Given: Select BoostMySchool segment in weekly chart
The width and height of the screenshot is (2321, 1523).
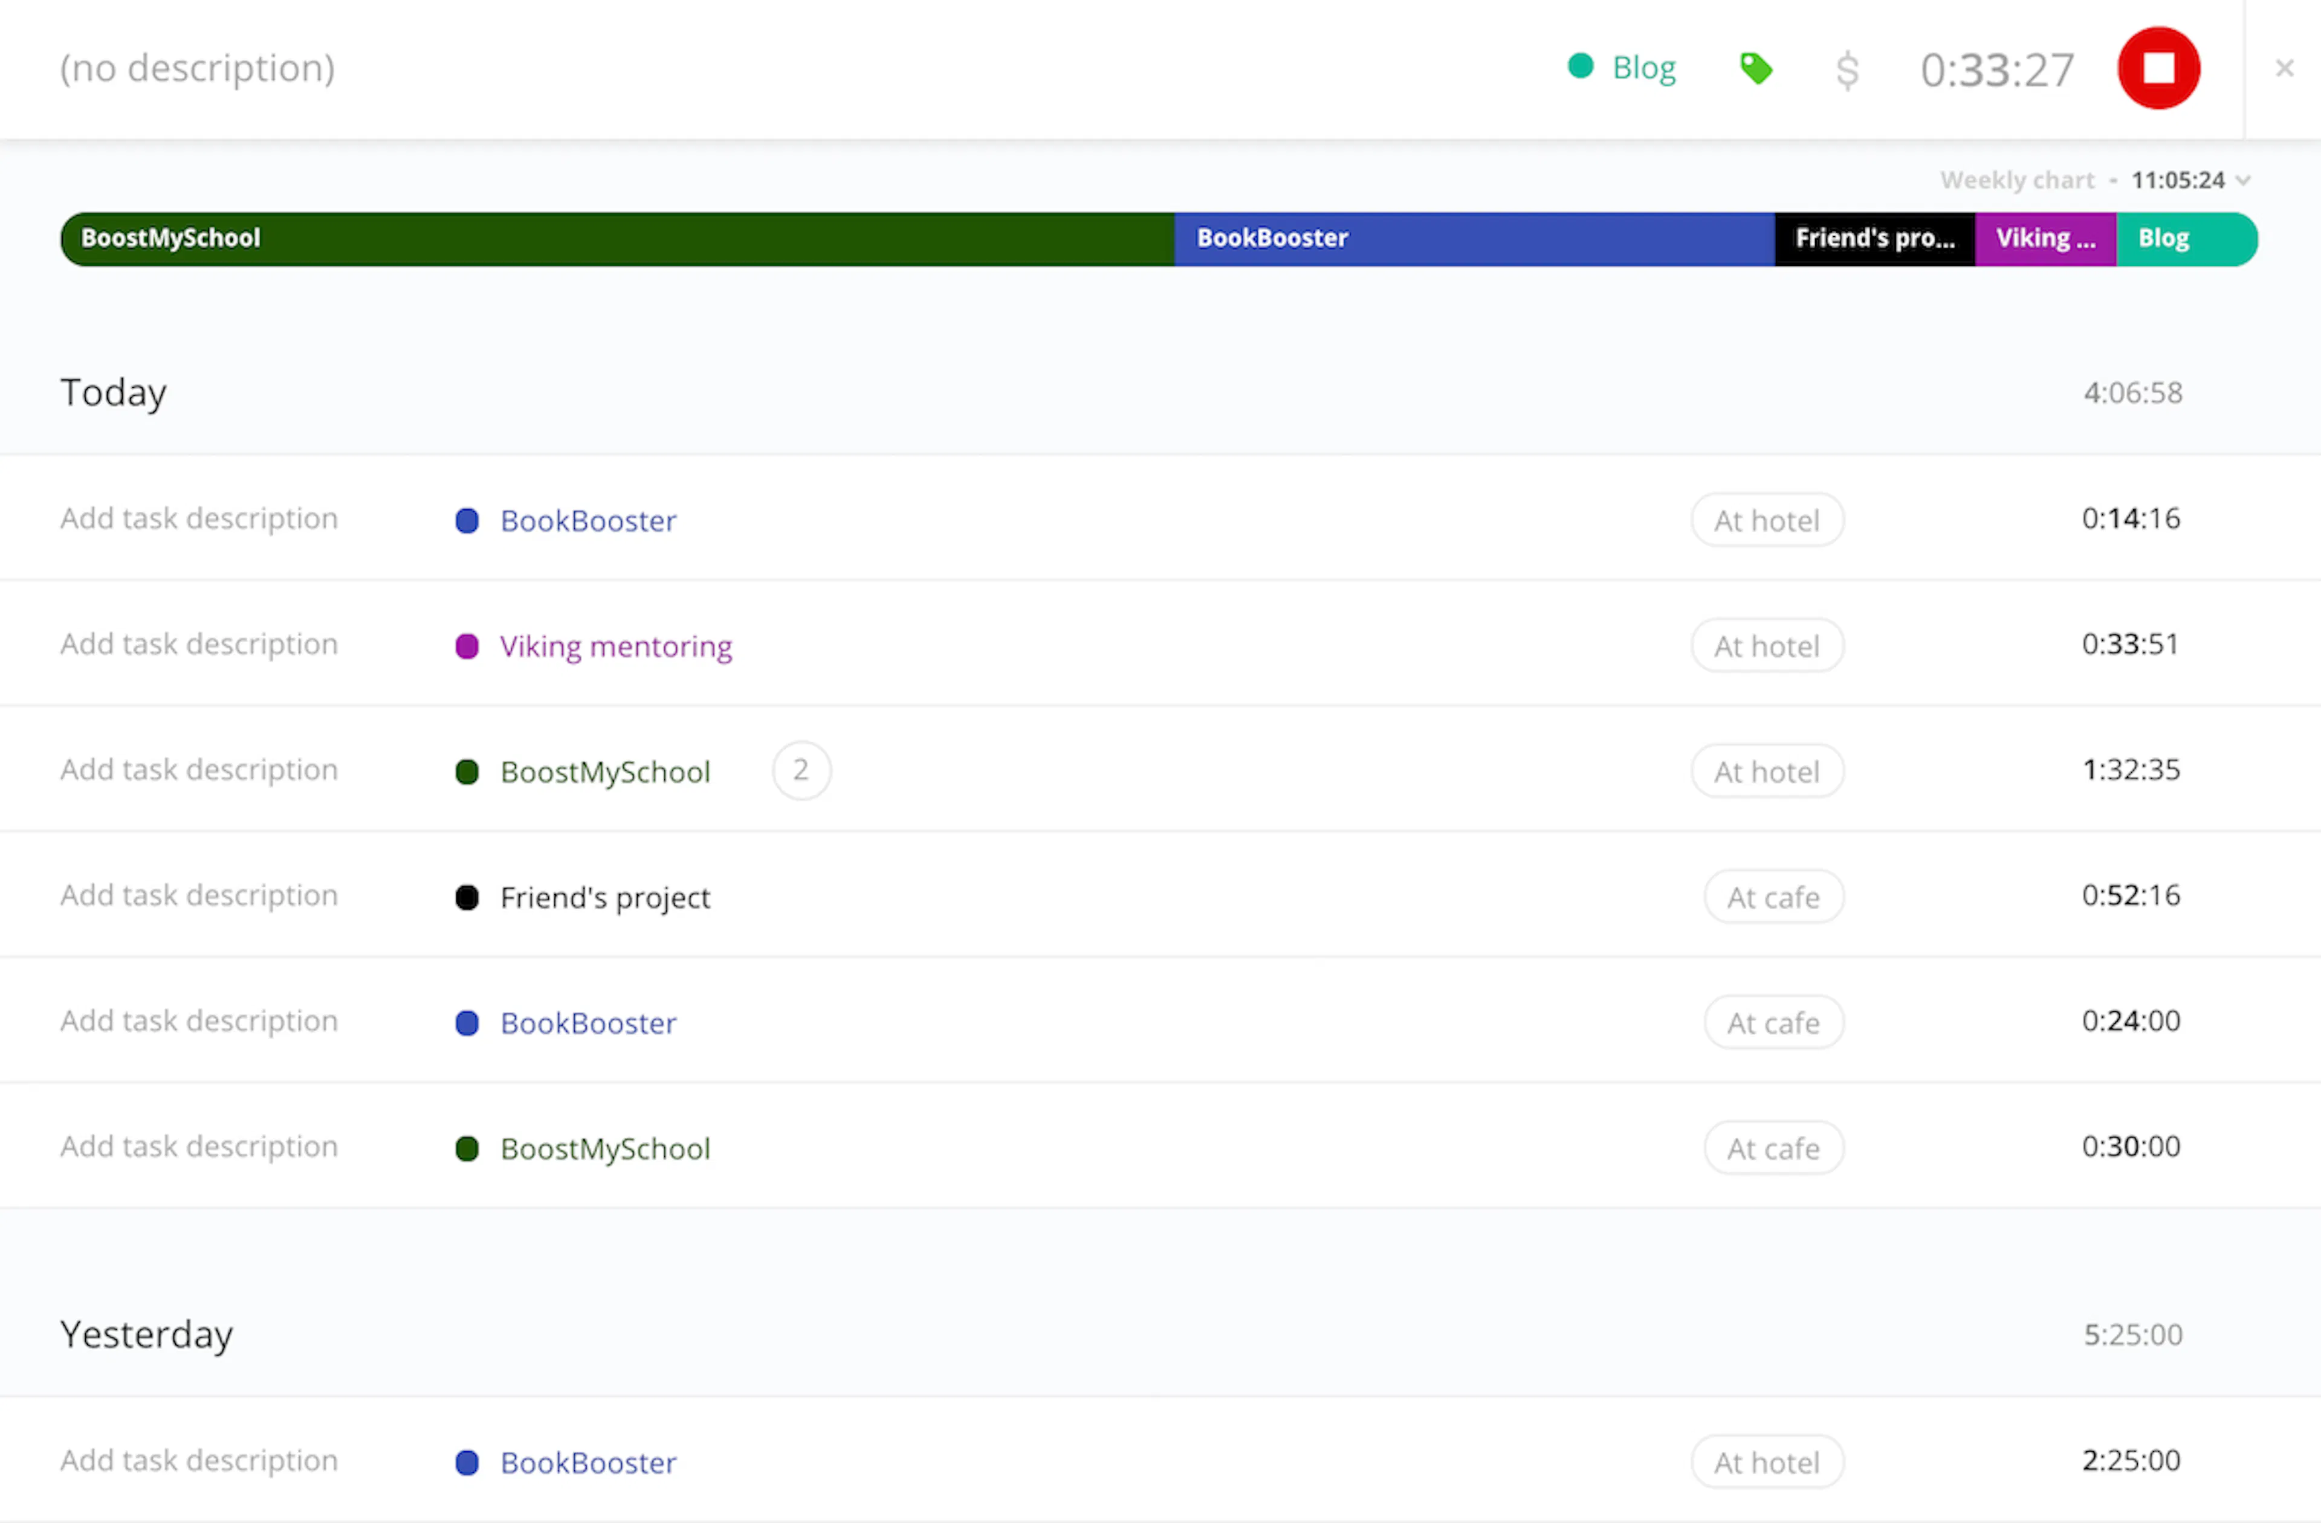Looking at the screenshot, I should [x=617, y=239].
